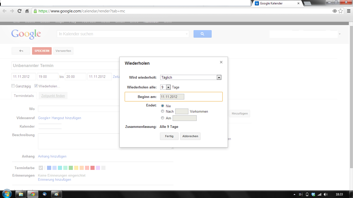This screenshot has height=198, width=353.
Task: Open a new tab with the new-tab button
Action: pyautogui.click(x=307, y=3)
